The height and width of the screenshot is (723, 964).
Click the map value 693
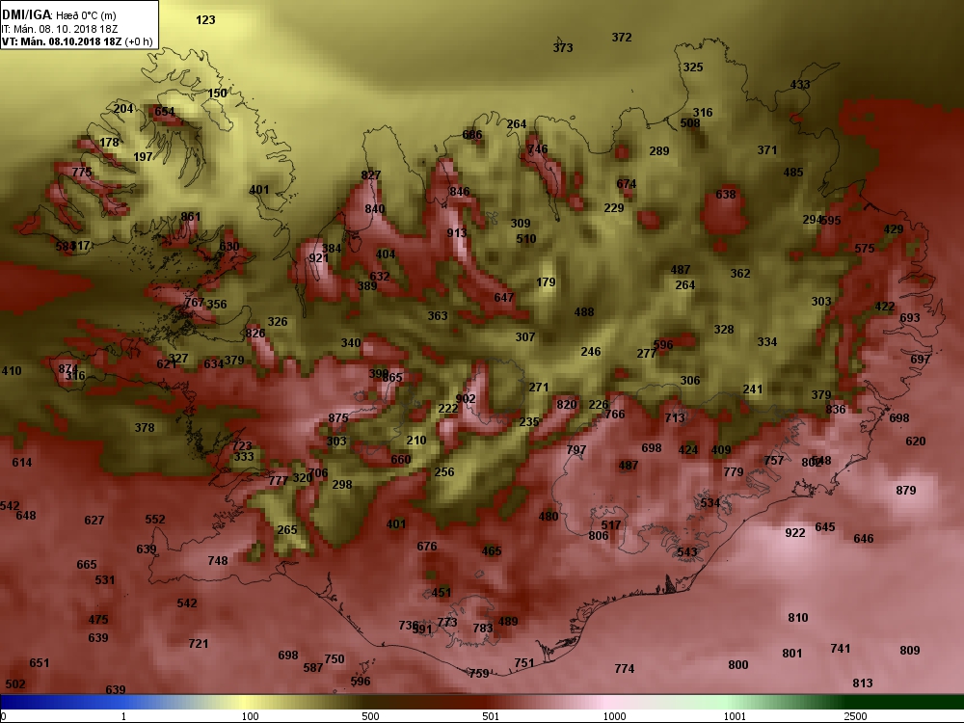(910, 317)
